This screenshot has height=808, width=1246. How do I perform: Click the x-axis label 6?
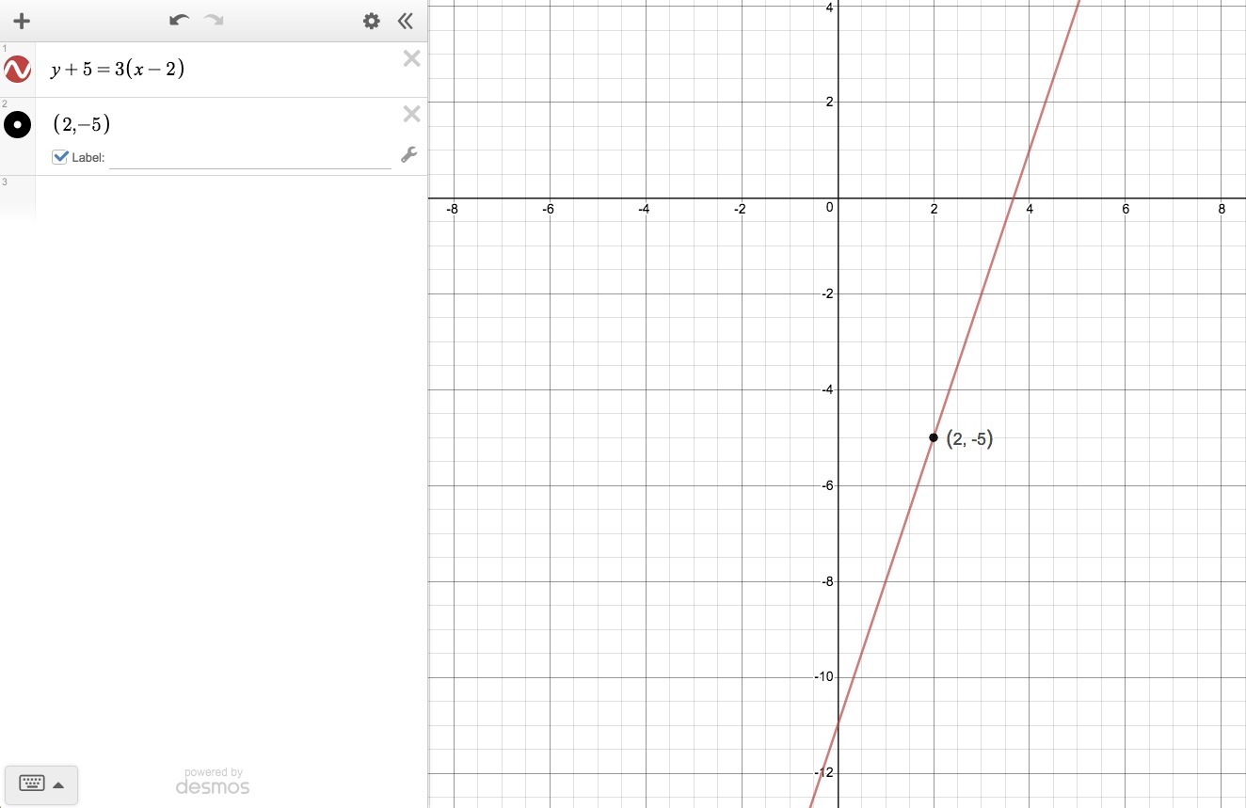(1126, 210)
